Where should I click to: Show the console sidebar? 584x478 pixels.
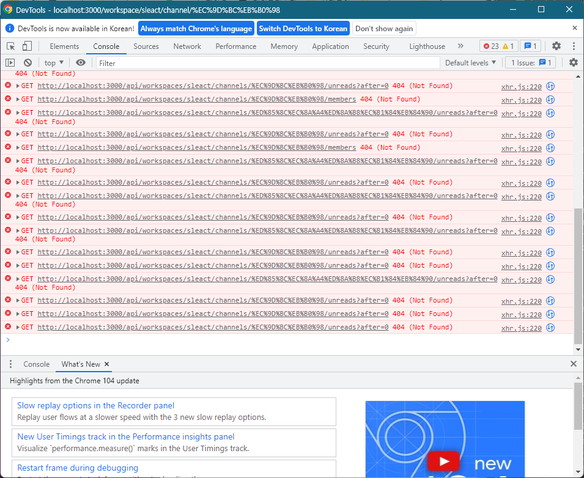[x=10, y=62]
